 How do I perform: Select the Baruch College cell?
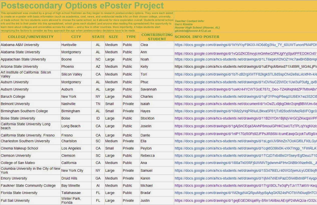(x=30, y=96)
